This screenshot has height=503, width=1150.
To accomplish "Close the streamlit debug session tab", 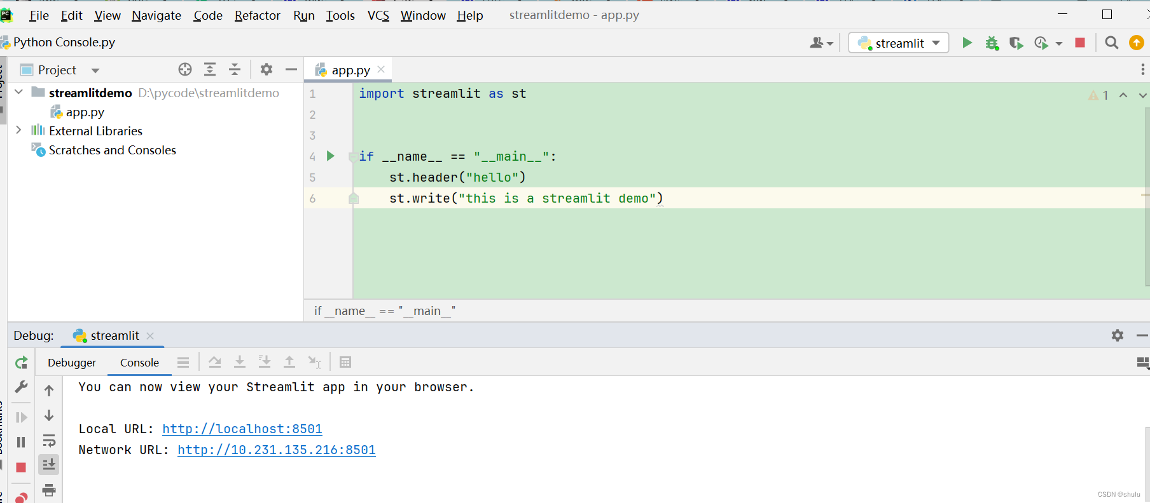I will (150, 336).
